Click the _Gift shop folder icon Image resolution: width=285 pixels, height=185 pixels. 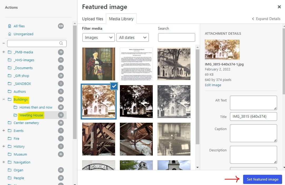click(10, 76)
